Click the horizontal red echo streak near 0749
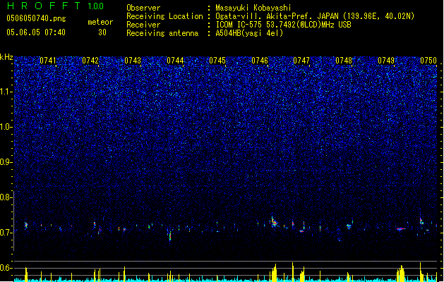Viewport: 444px width, 282px height. [x=401, y=229]
